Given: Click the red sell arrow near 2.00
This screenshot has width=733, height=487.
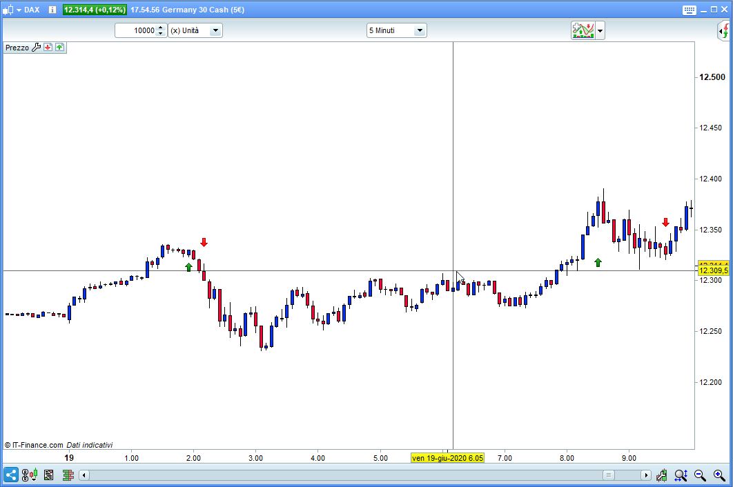Looking at the screenshot, I should point(204,242).
